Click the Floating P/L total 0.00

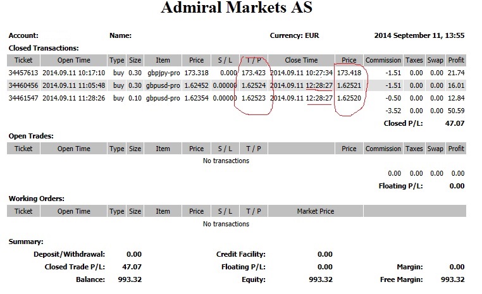(457, 186)
